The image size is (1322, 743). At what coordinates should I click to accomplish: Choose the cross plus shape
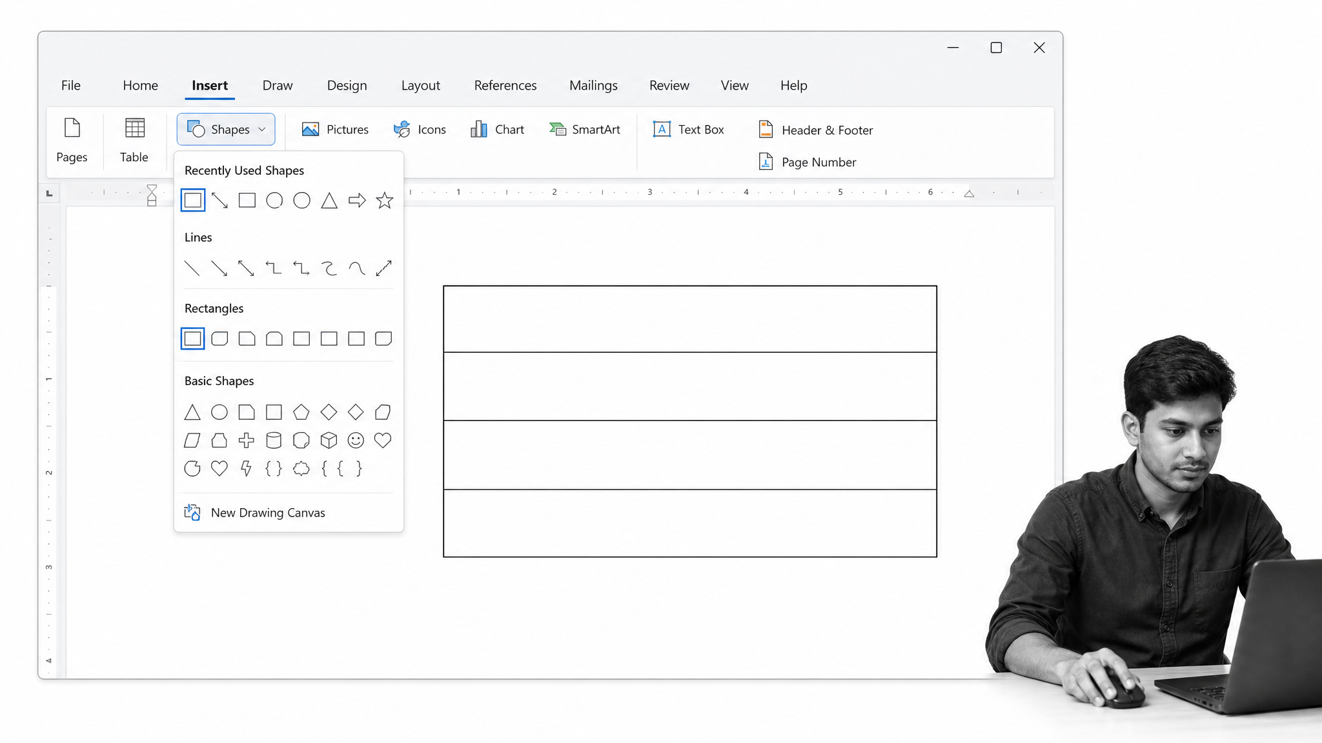(247, 441)
